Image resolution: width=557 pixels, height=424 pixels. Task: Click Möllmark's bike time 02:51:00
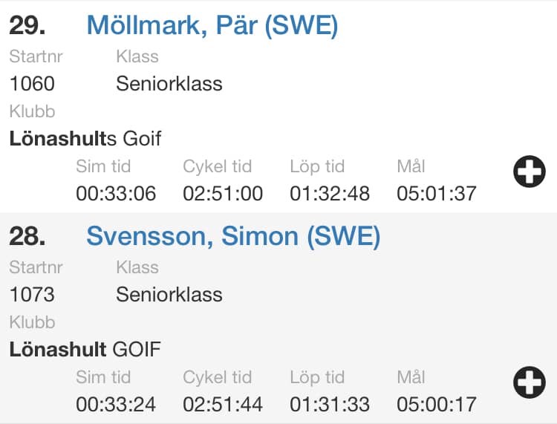click(223, 194)
